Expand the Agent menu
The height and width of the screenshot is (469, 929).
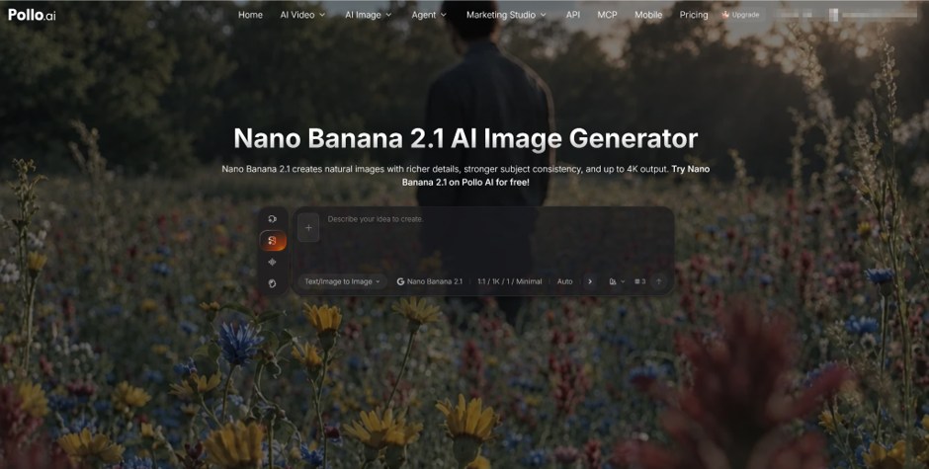coord(429,15)
